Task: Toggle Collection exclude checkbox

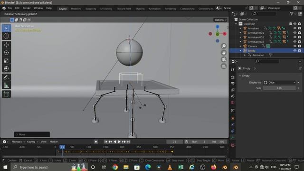Action: 290,24
